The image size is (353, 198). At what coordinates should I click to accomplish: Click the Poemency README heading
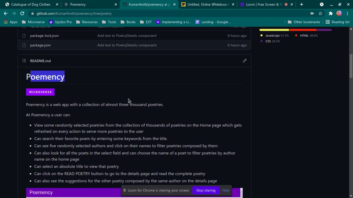(45, 77)
